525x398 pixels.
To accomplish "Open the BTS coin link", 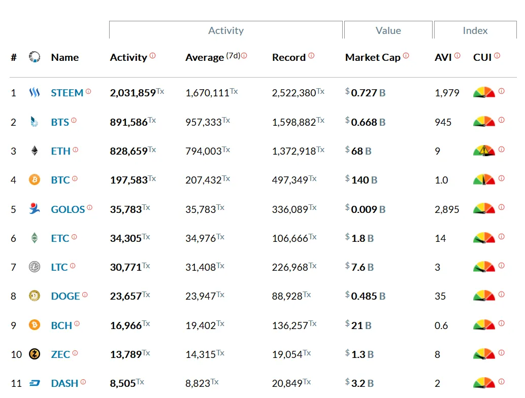I will coord(60,122).
